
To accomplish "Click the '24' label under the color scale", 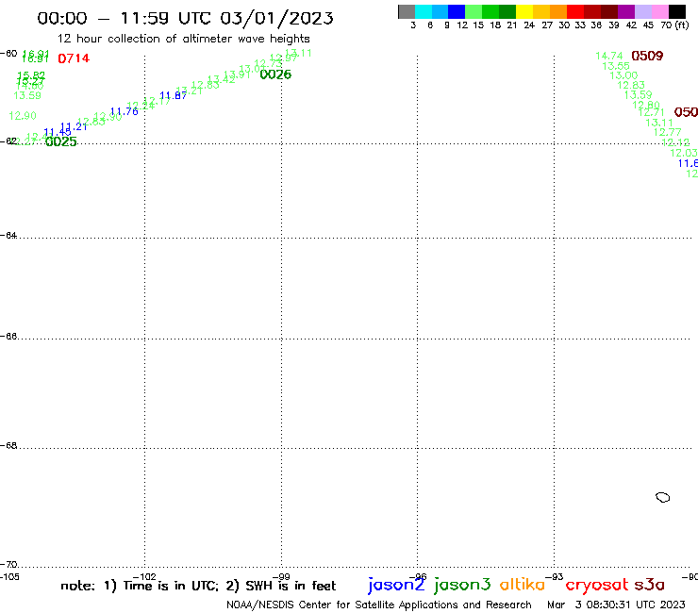I will click(x=529, y=25).
